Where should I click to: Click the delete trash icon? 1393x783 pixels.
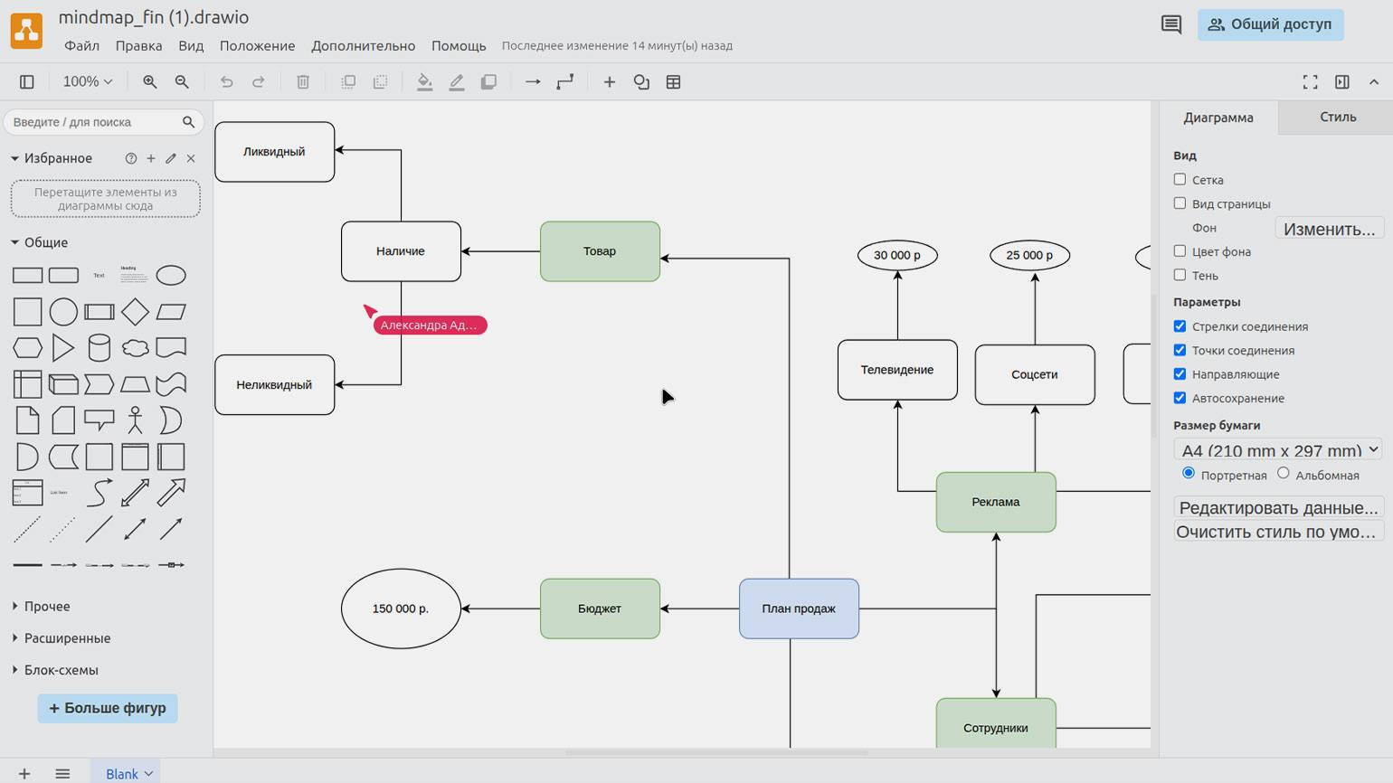303,82
